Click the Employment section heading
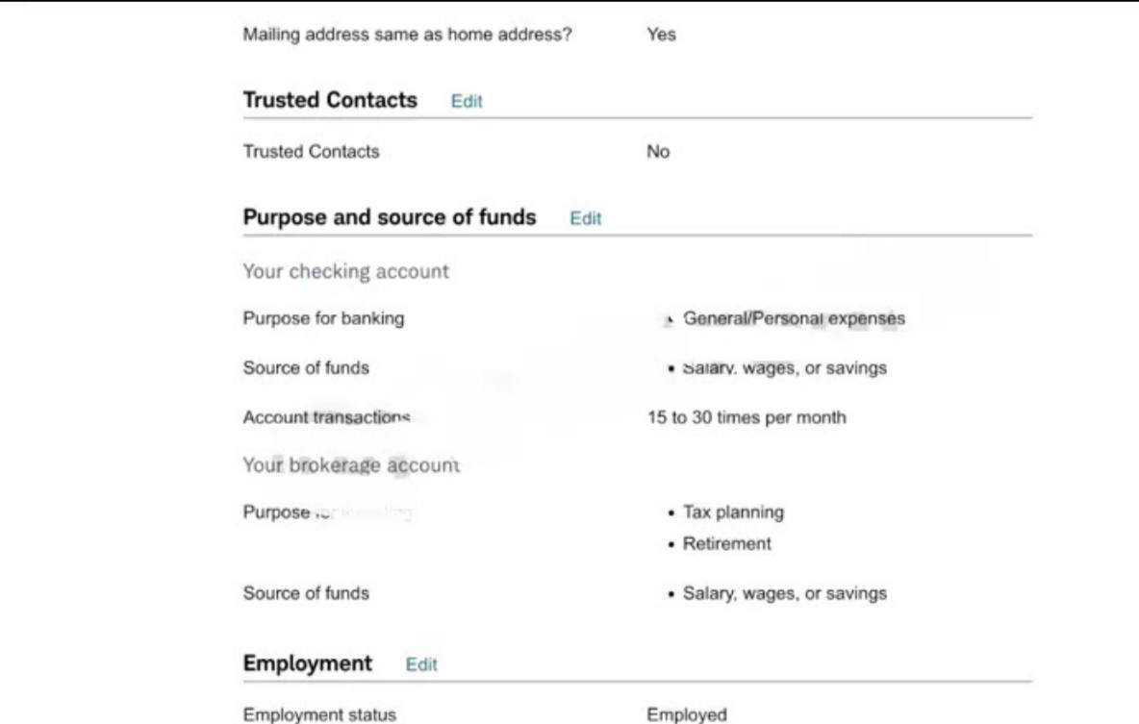 click(307, 663)
